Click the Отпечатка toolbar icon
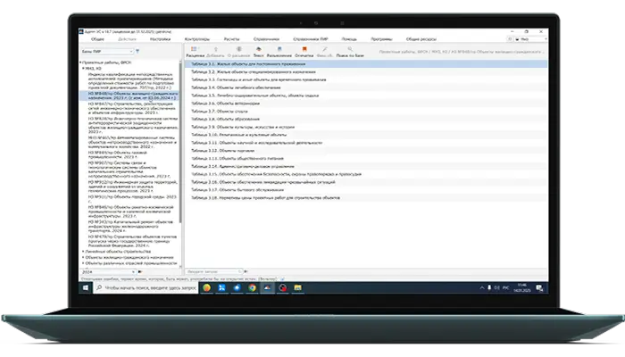625x357 pixels. (x=303, y=52)
